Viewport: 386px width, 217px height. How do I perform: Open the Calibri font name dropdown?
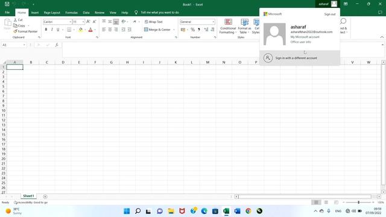[x=70, y=22]
